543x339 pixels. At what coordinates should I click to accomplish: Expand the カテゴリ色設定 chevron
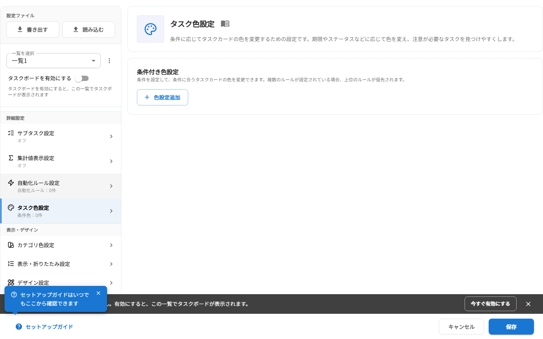click(111, 245)
